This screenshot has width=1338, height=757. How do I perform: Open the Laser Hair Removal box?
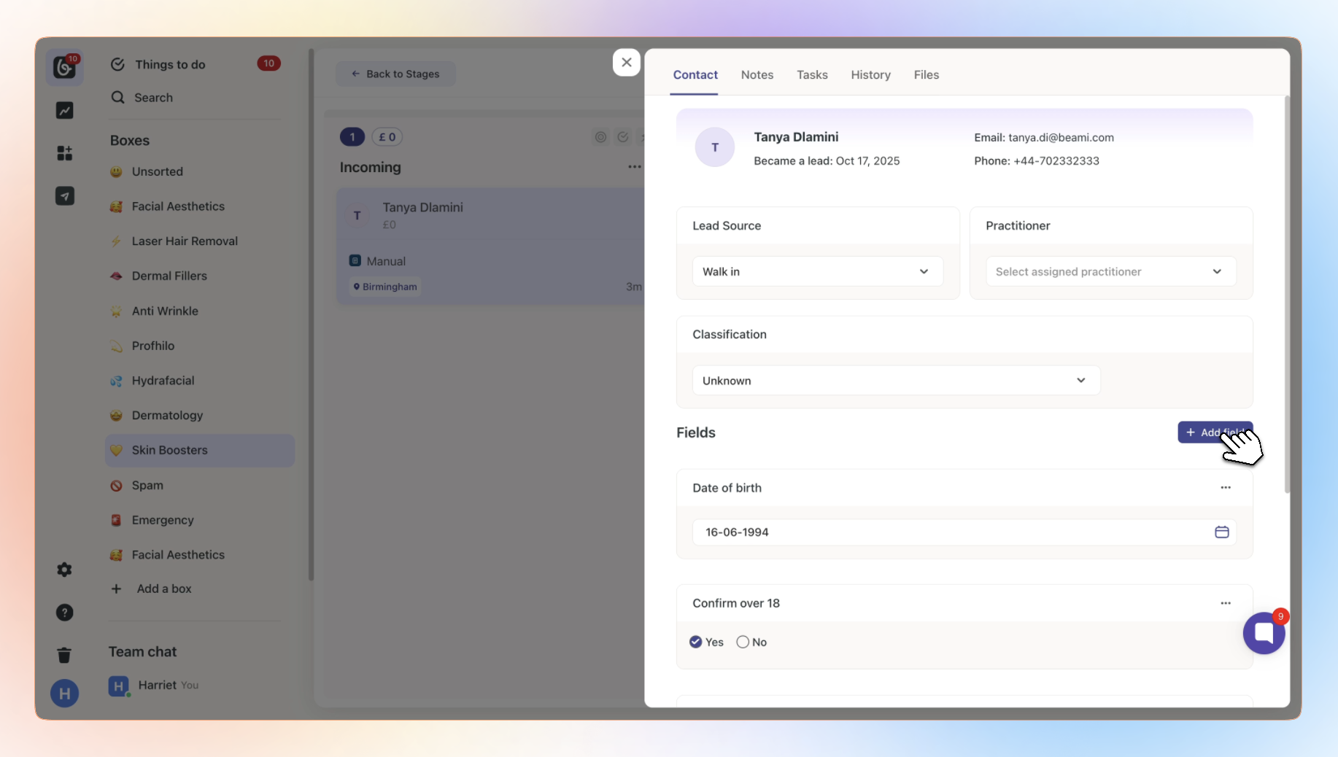tap(200, 241)
